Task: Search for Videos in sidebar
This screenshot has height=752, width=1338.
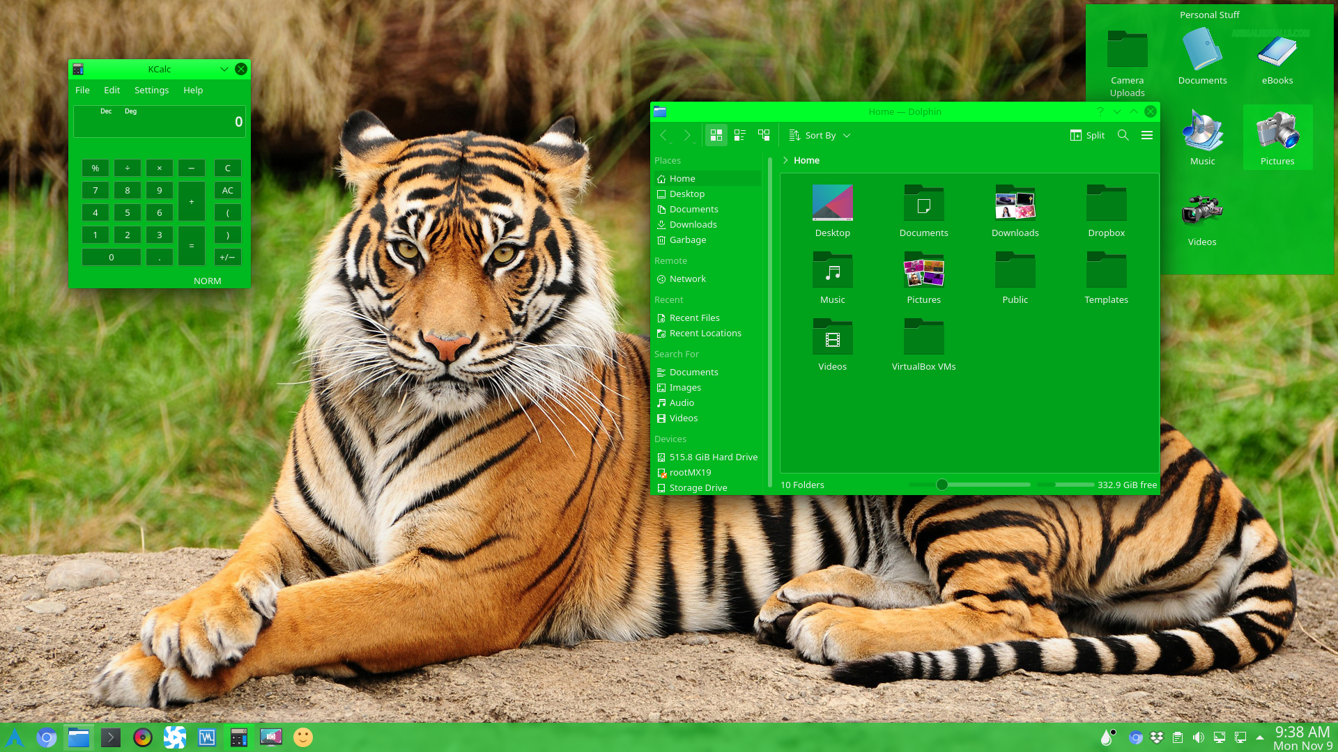Action: coord(707,418)
